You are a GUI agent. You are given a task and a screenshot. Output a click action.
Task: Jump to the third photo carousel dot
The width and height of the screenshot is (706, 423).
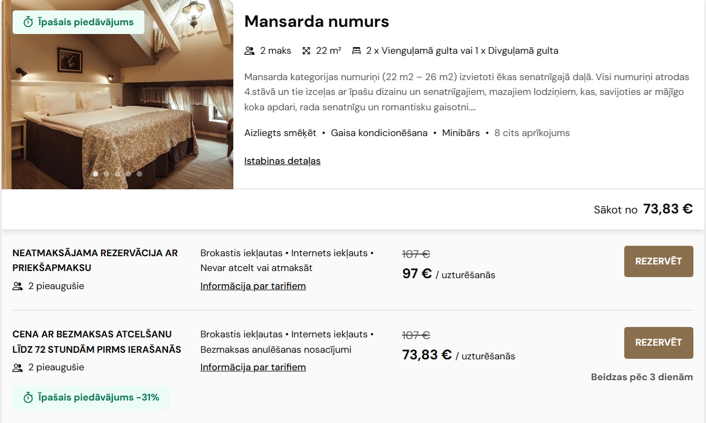(117, 174)
